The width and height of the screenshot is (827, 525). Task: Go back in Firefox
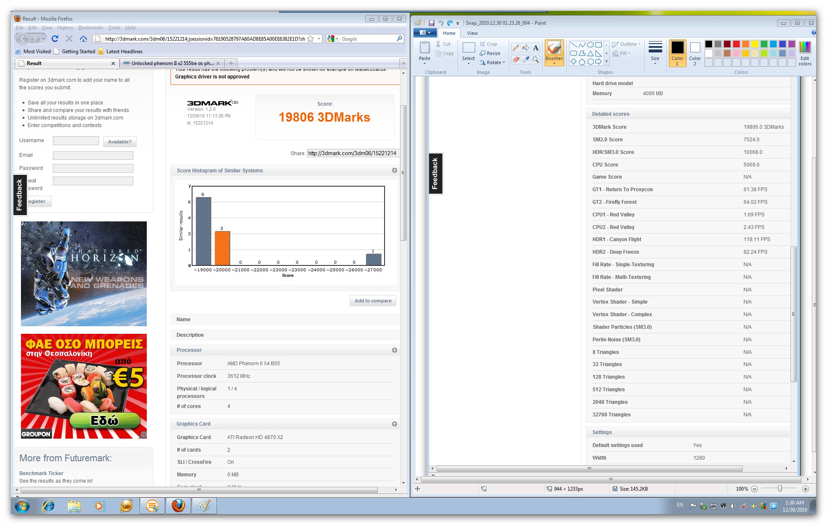[23, 39]
